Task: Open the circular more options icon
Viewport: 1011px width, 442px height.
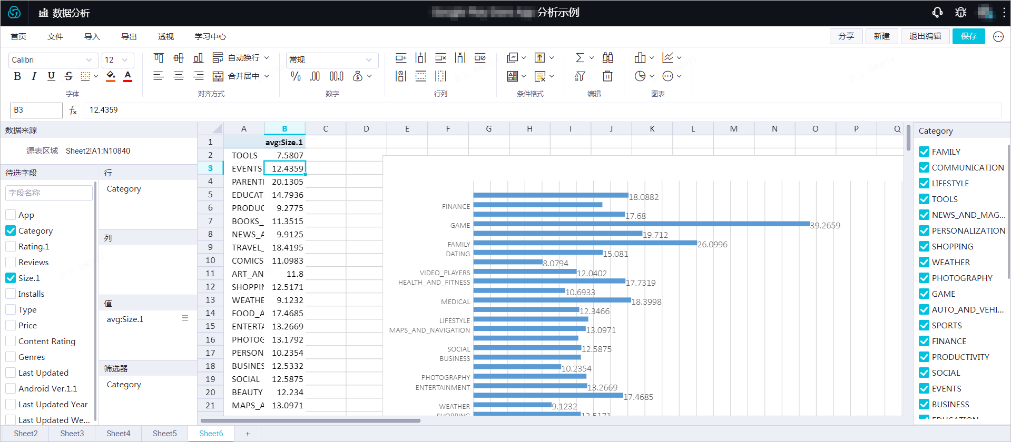Action: pos(998,36)
